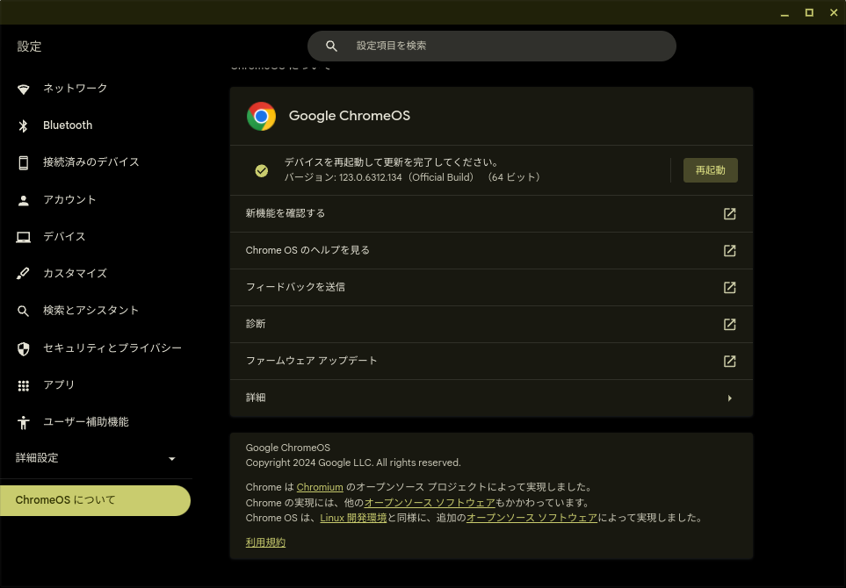
Task: Click the phone icon for 接続済みのデバイス
Action: click(x=23, y=162)
